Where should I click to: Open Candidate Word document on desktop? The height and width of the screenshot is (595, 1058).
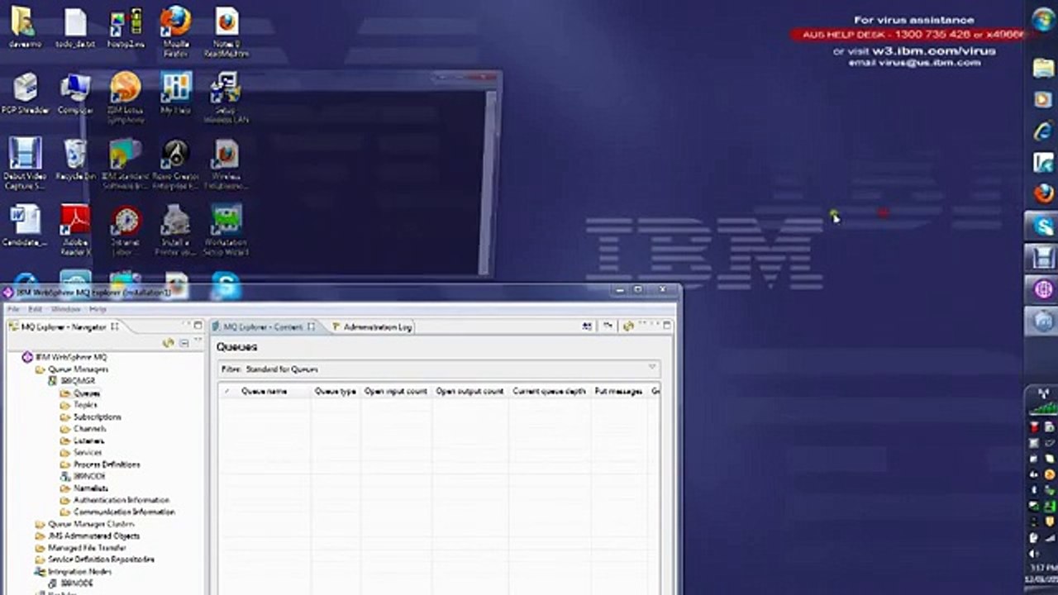tap(25, 226)
